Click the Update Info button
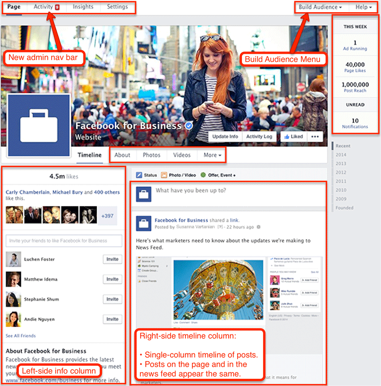This screenshot has width=381, height=386. tap(225, 137)
